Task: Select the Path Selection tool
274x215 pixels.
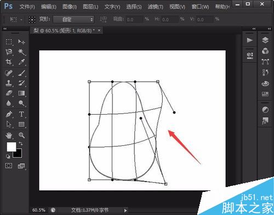Action: tap(9, 125)
